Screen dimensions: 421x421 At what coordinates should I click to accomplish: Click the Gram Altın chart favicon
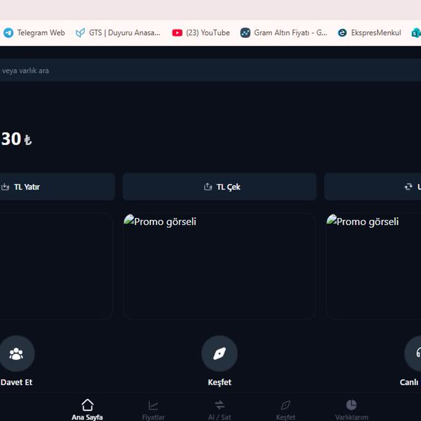(x=245, y=33)
